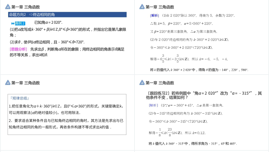Click the 典例2 label
Viewport: 269px width, 152px height.
point(20,23)
